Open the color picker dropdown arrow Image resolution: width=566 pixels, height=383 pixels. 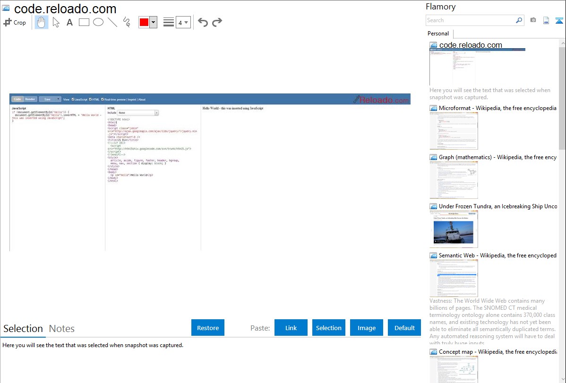tap(154, 22)
